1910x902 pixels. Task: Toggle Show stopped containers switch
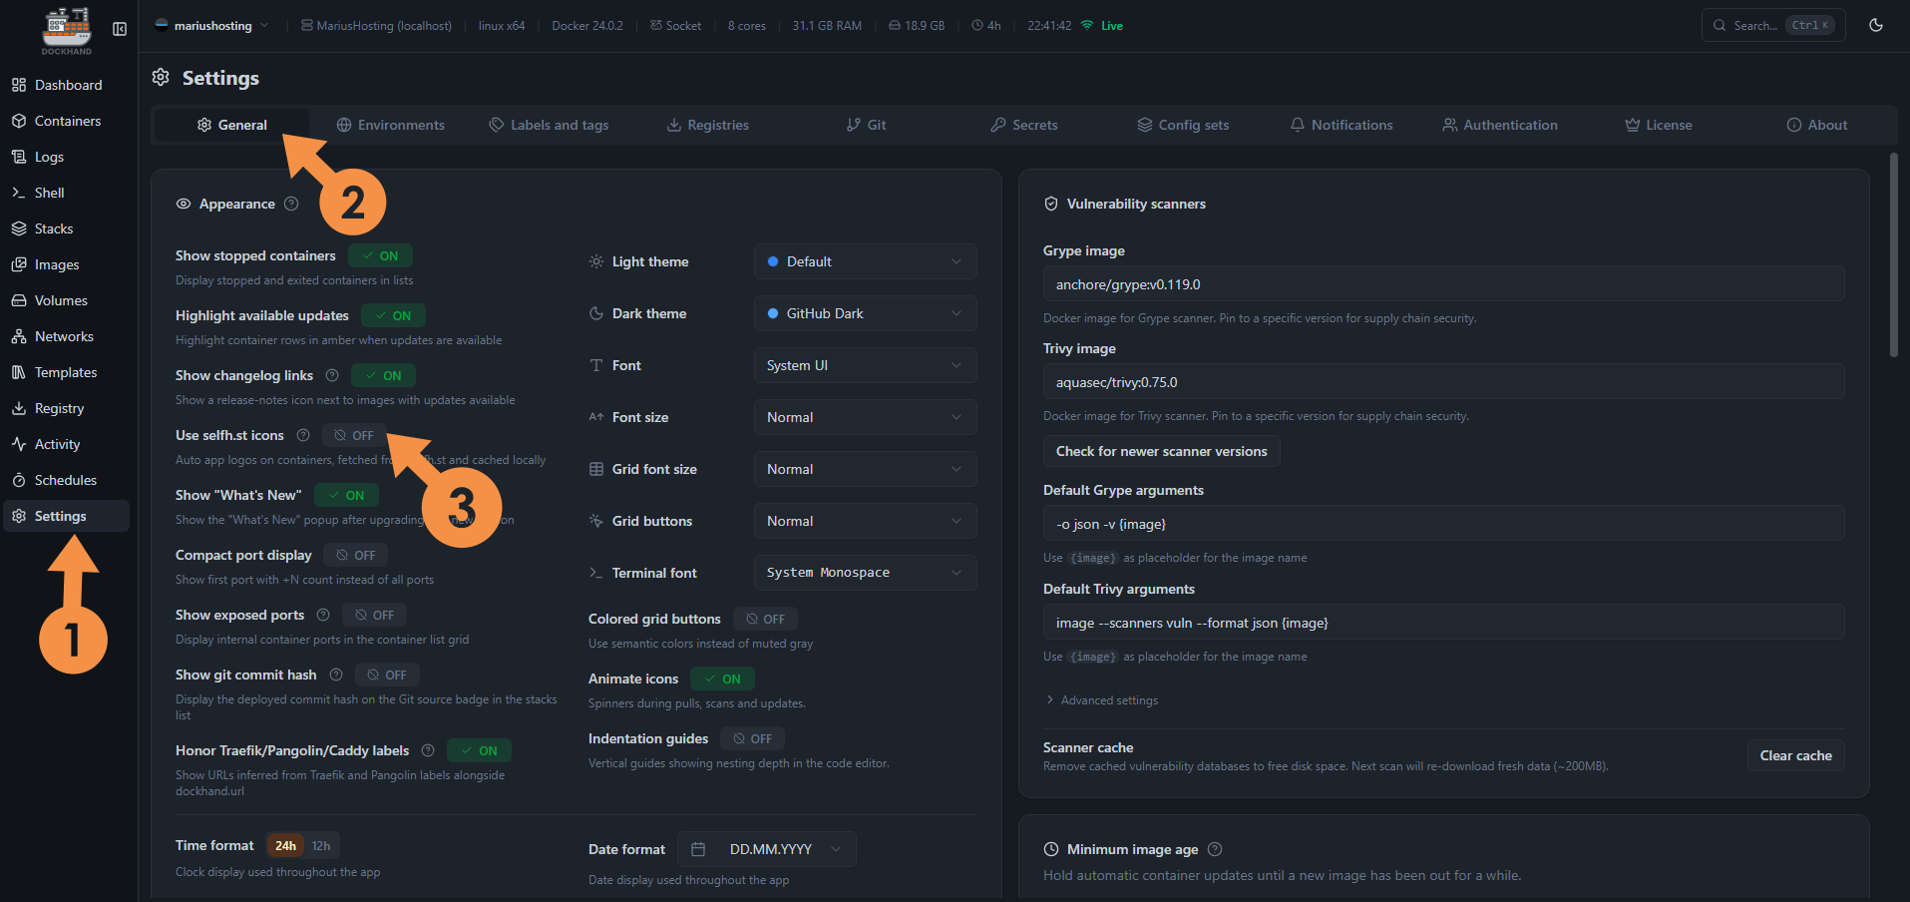[380, 255]
